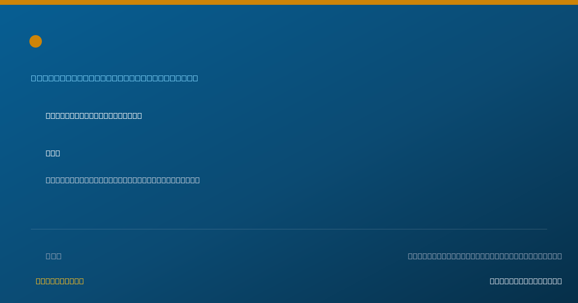Click the bold white footer text
This screenshot has width=578, height=303.
point(526,281)
